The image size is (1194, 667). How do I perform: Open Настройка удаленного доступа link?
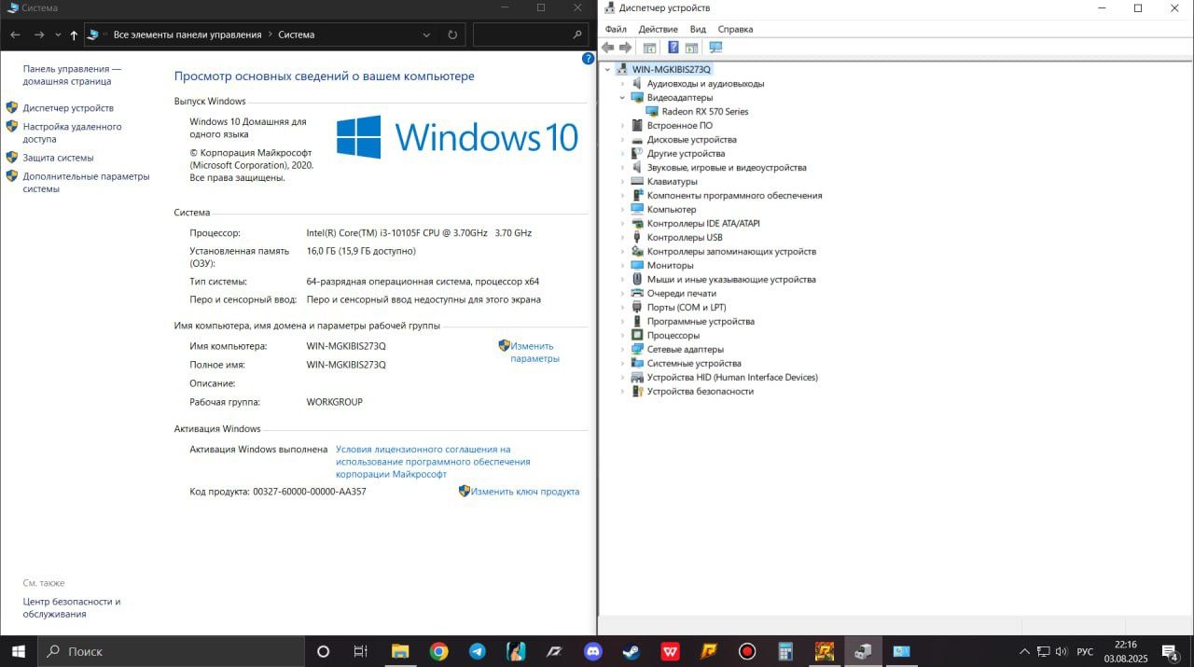pos(72,132)
